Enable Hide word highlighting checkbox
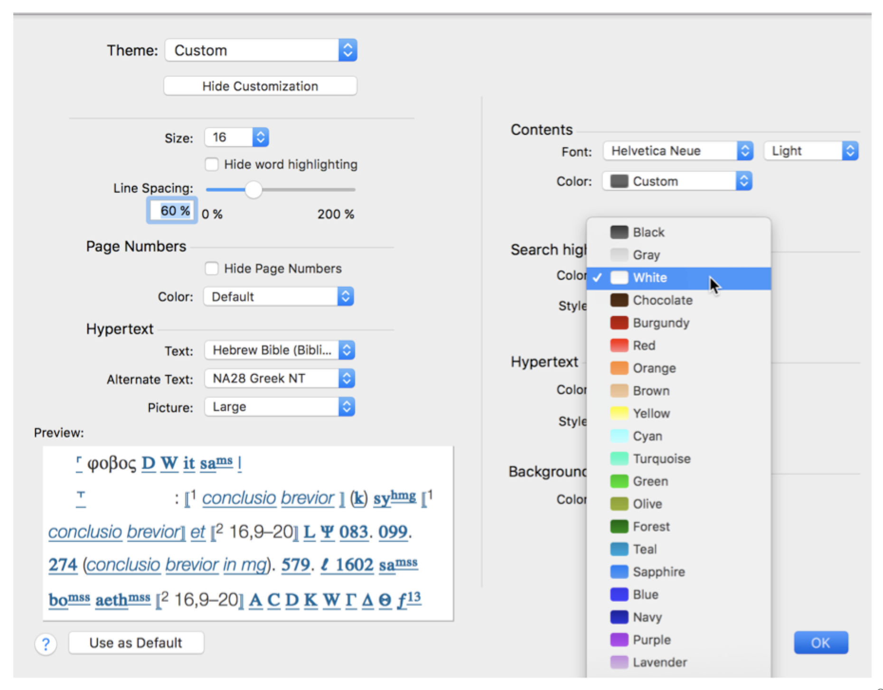 click(212, 165)
